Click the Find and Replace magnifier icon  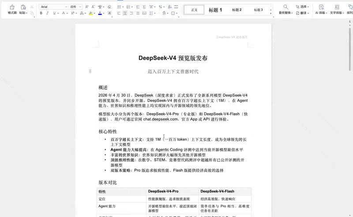[x=285, y=7]
